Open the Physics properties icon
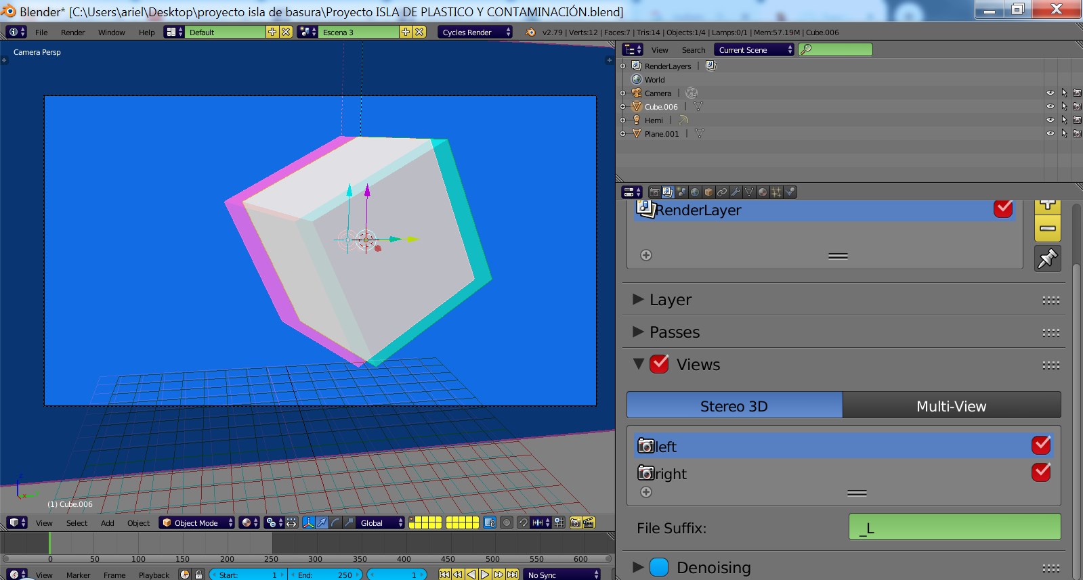1083x580 pixels. pyautogui.click(x=790, y=192)
